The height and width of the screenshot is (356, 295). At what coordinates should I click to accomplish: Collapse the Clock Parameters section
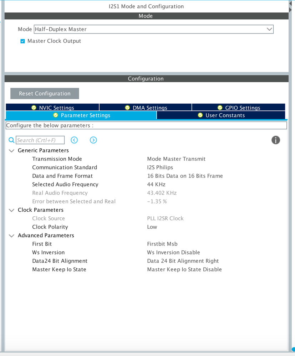(x=11, y=210)
